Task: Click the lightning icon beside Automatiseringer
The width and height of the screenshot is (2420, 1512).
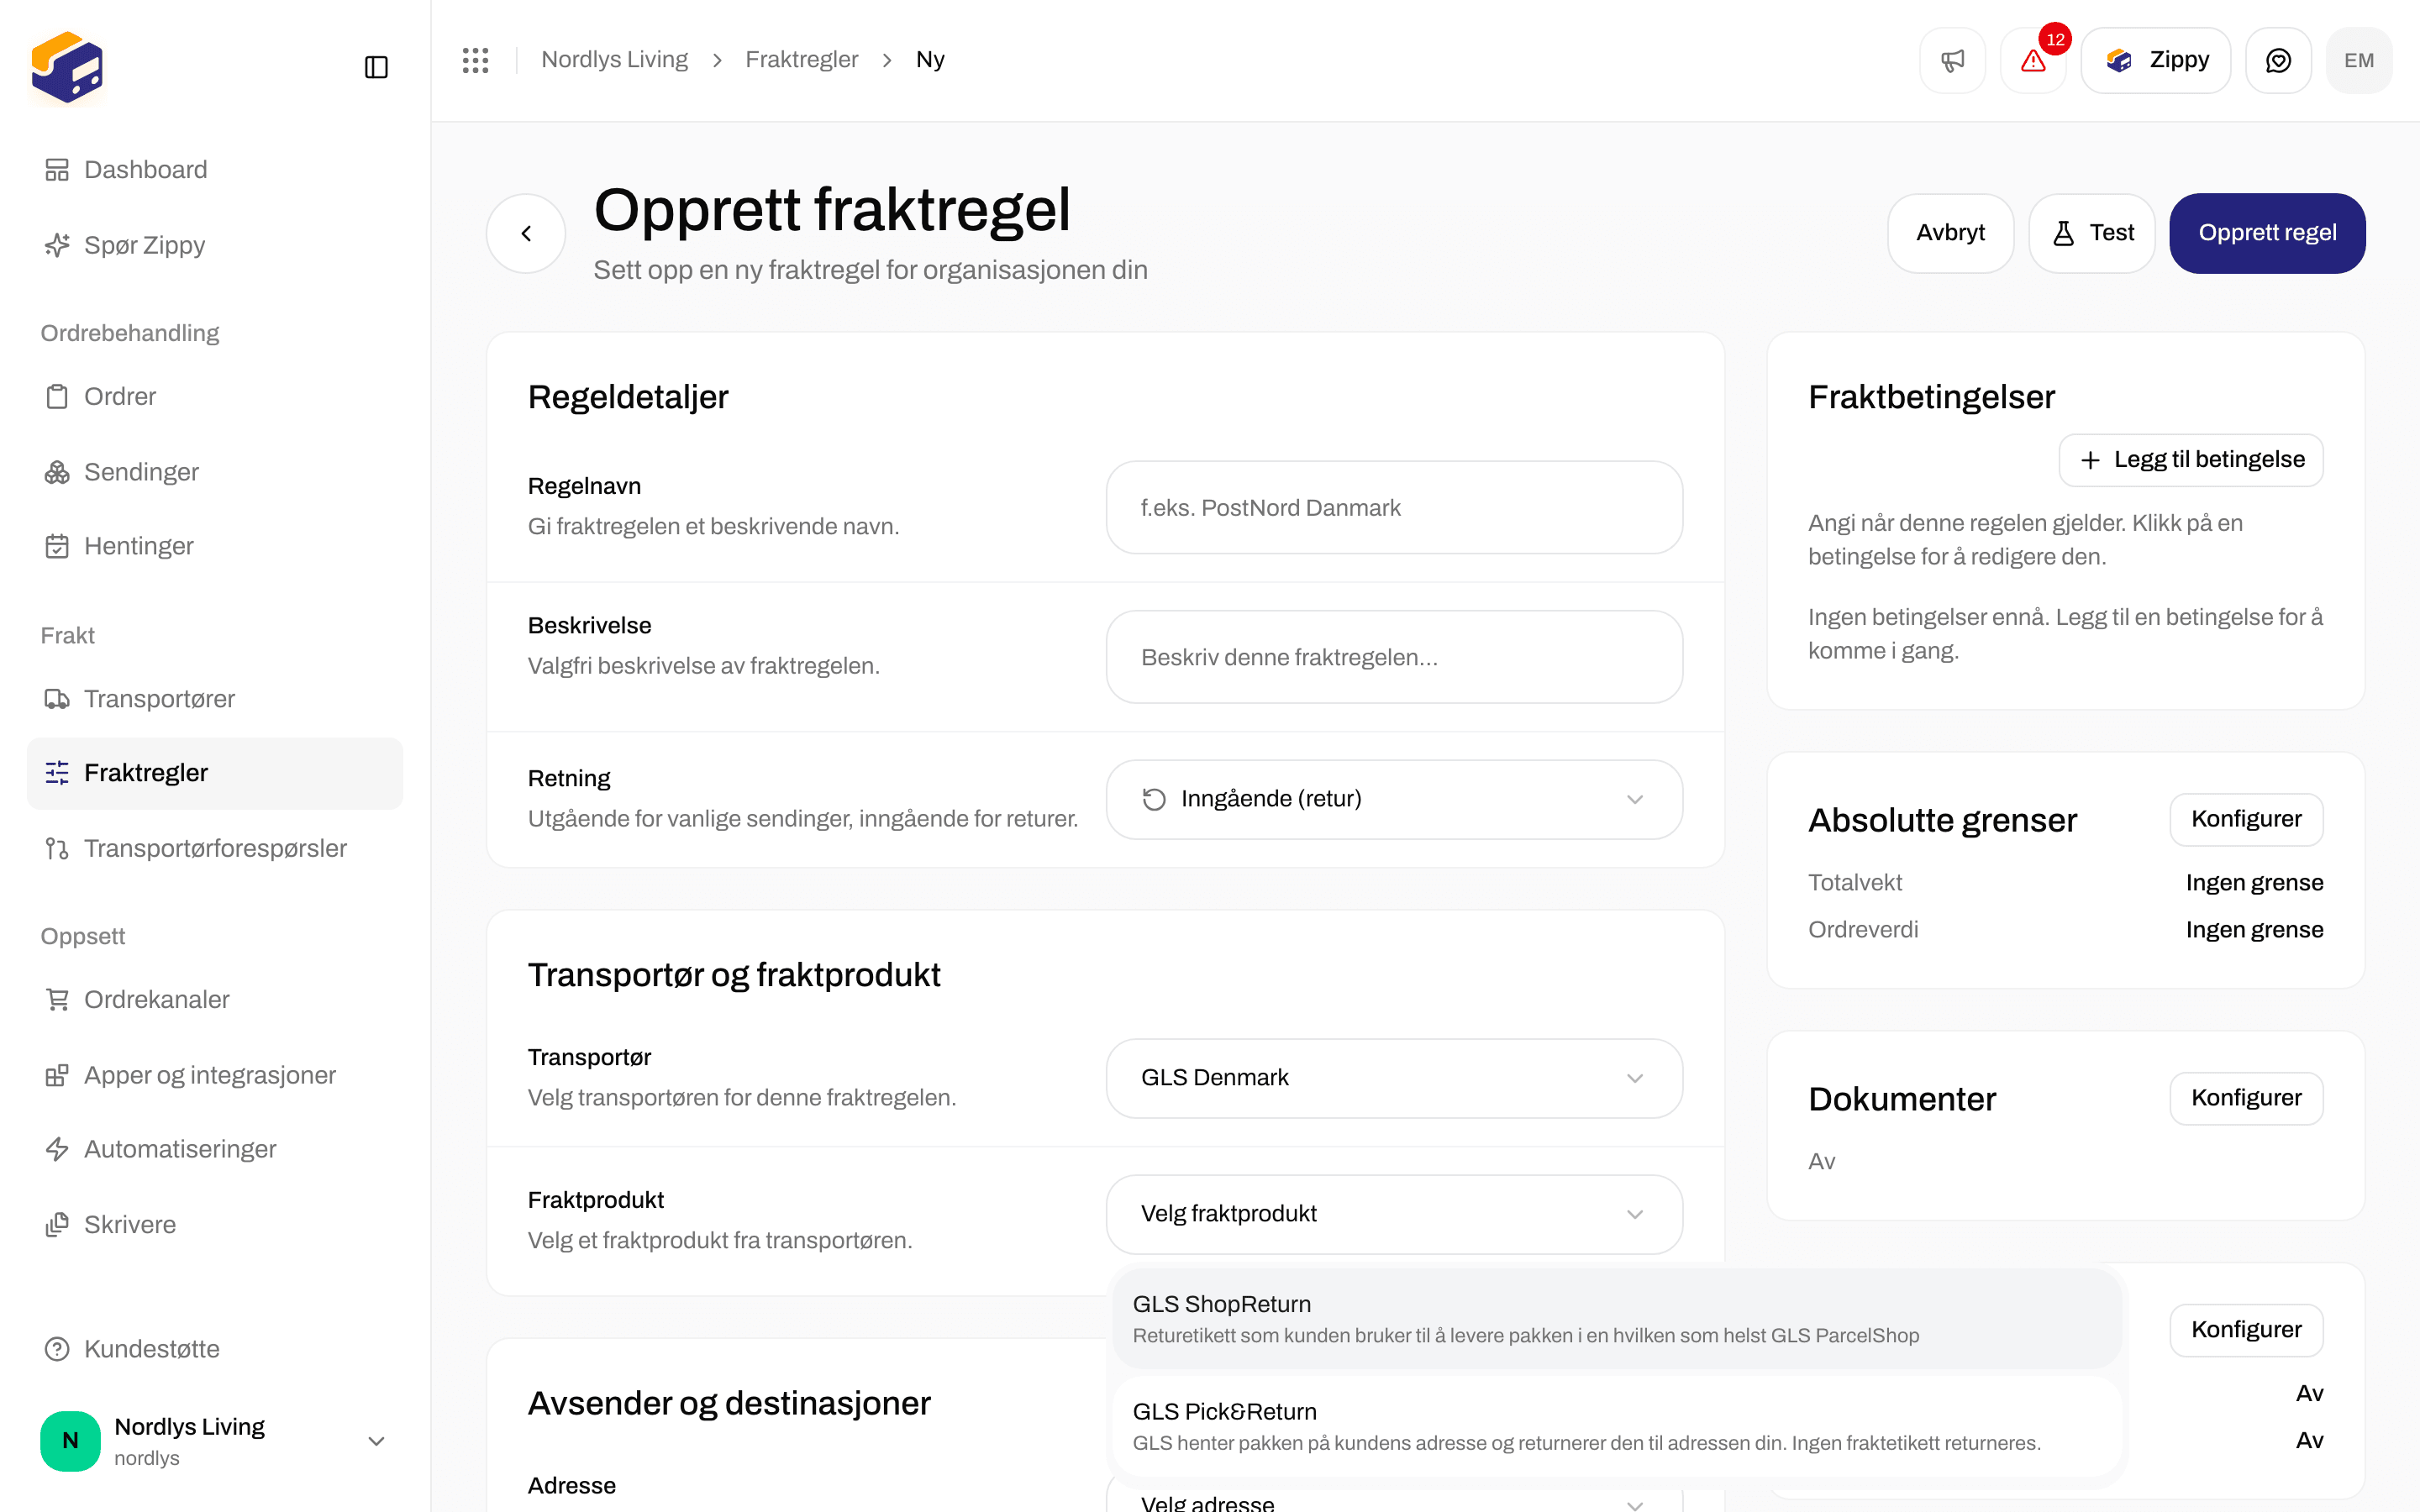Action: [x=57, y=1149]
